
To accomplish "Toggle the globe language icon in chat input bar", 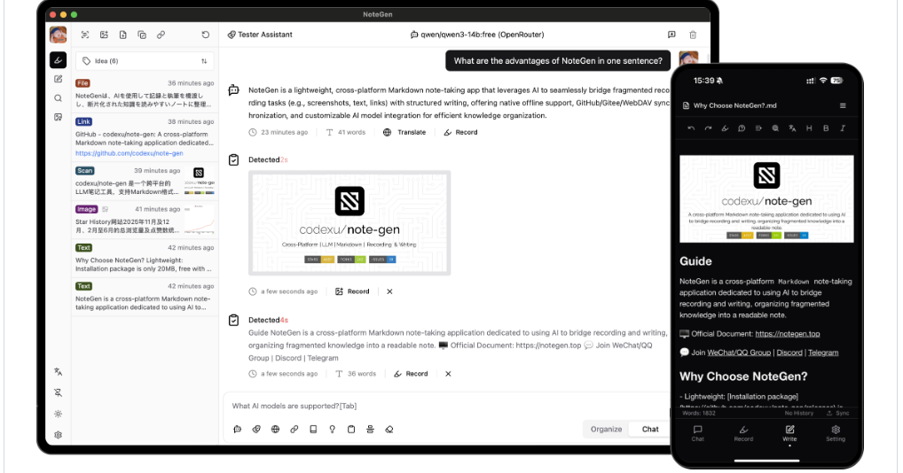I will click(275, 430).
